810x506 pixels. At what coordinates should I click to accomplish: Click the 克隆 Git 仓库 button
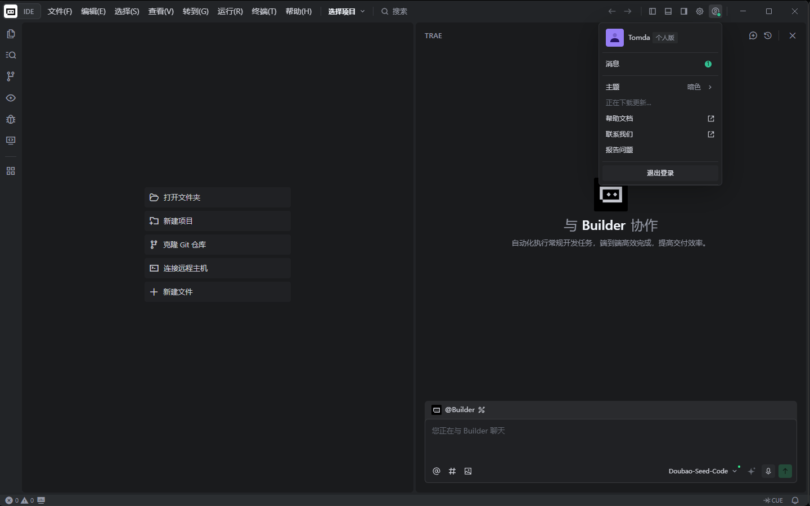tap(218, 245)
